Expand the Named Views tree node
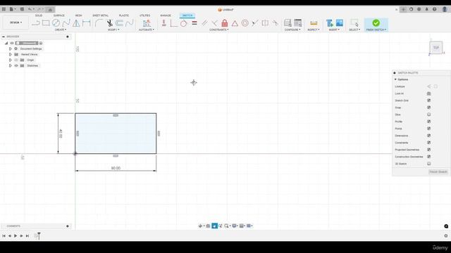 coord(11,54)
